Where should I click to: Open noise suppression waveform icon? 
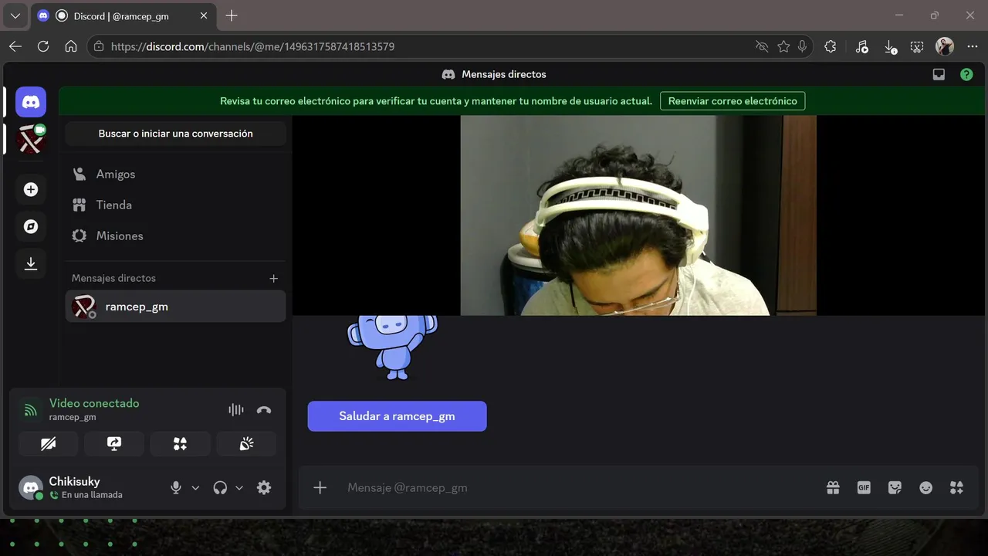click(236, 410)
